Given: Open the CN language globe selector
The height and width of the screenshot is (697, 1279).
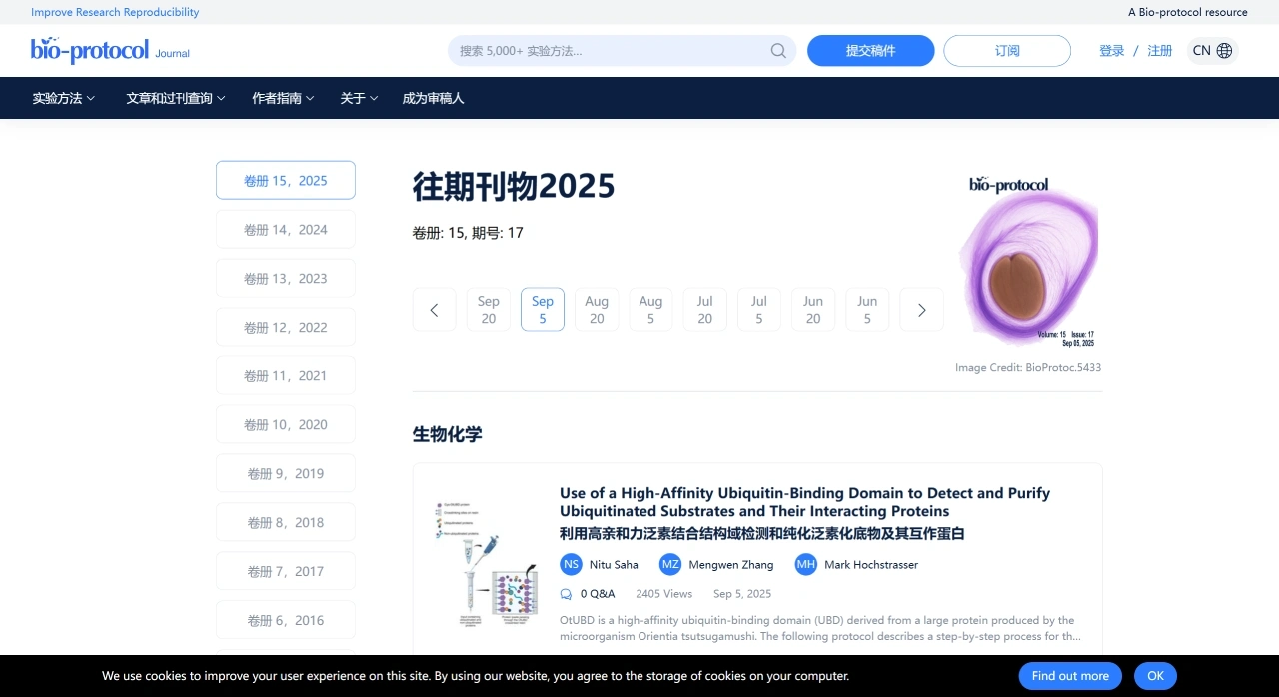Looking at the screenshot, I should coord(1212,50).
